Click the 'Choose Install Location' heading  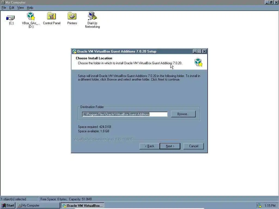click(94, 58)
